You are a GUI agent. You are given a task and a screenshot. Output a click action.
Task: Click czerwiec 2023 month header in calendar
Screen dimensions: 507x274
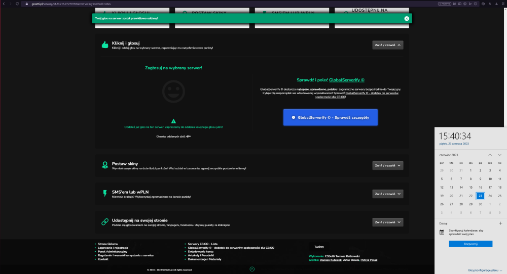click(449, 155)
